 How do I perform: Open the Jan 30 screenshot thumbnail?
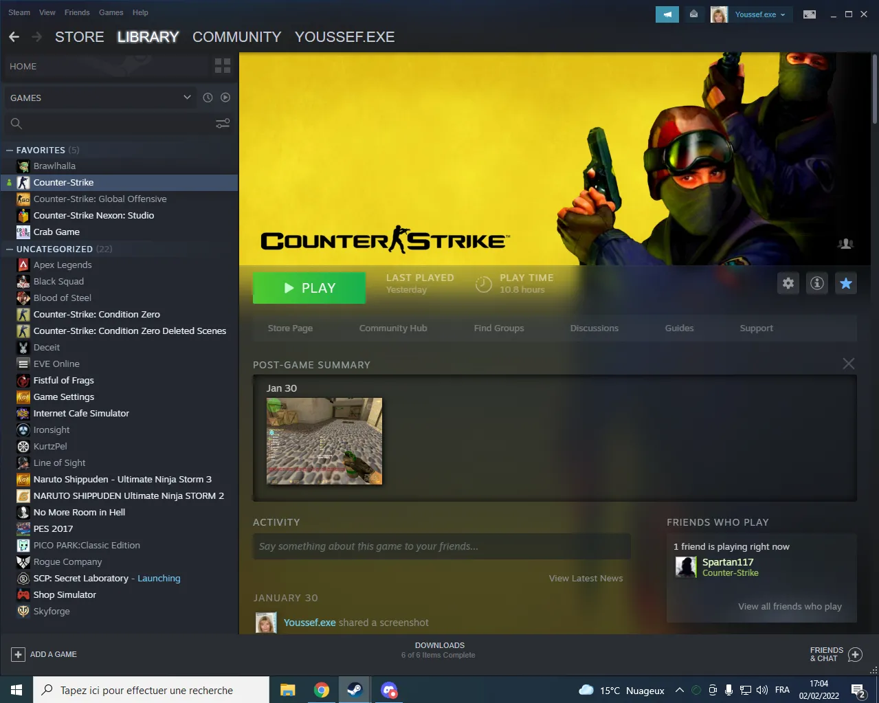point(324,441)
